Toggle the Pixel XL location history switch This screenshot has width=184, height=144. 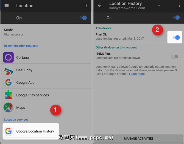coord(176,37)
